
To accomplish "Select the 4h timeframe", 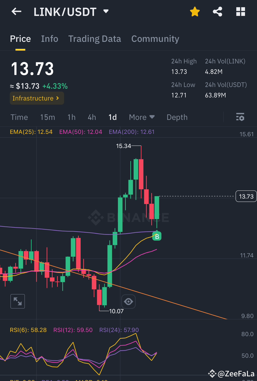I will [x=92, y=117].
